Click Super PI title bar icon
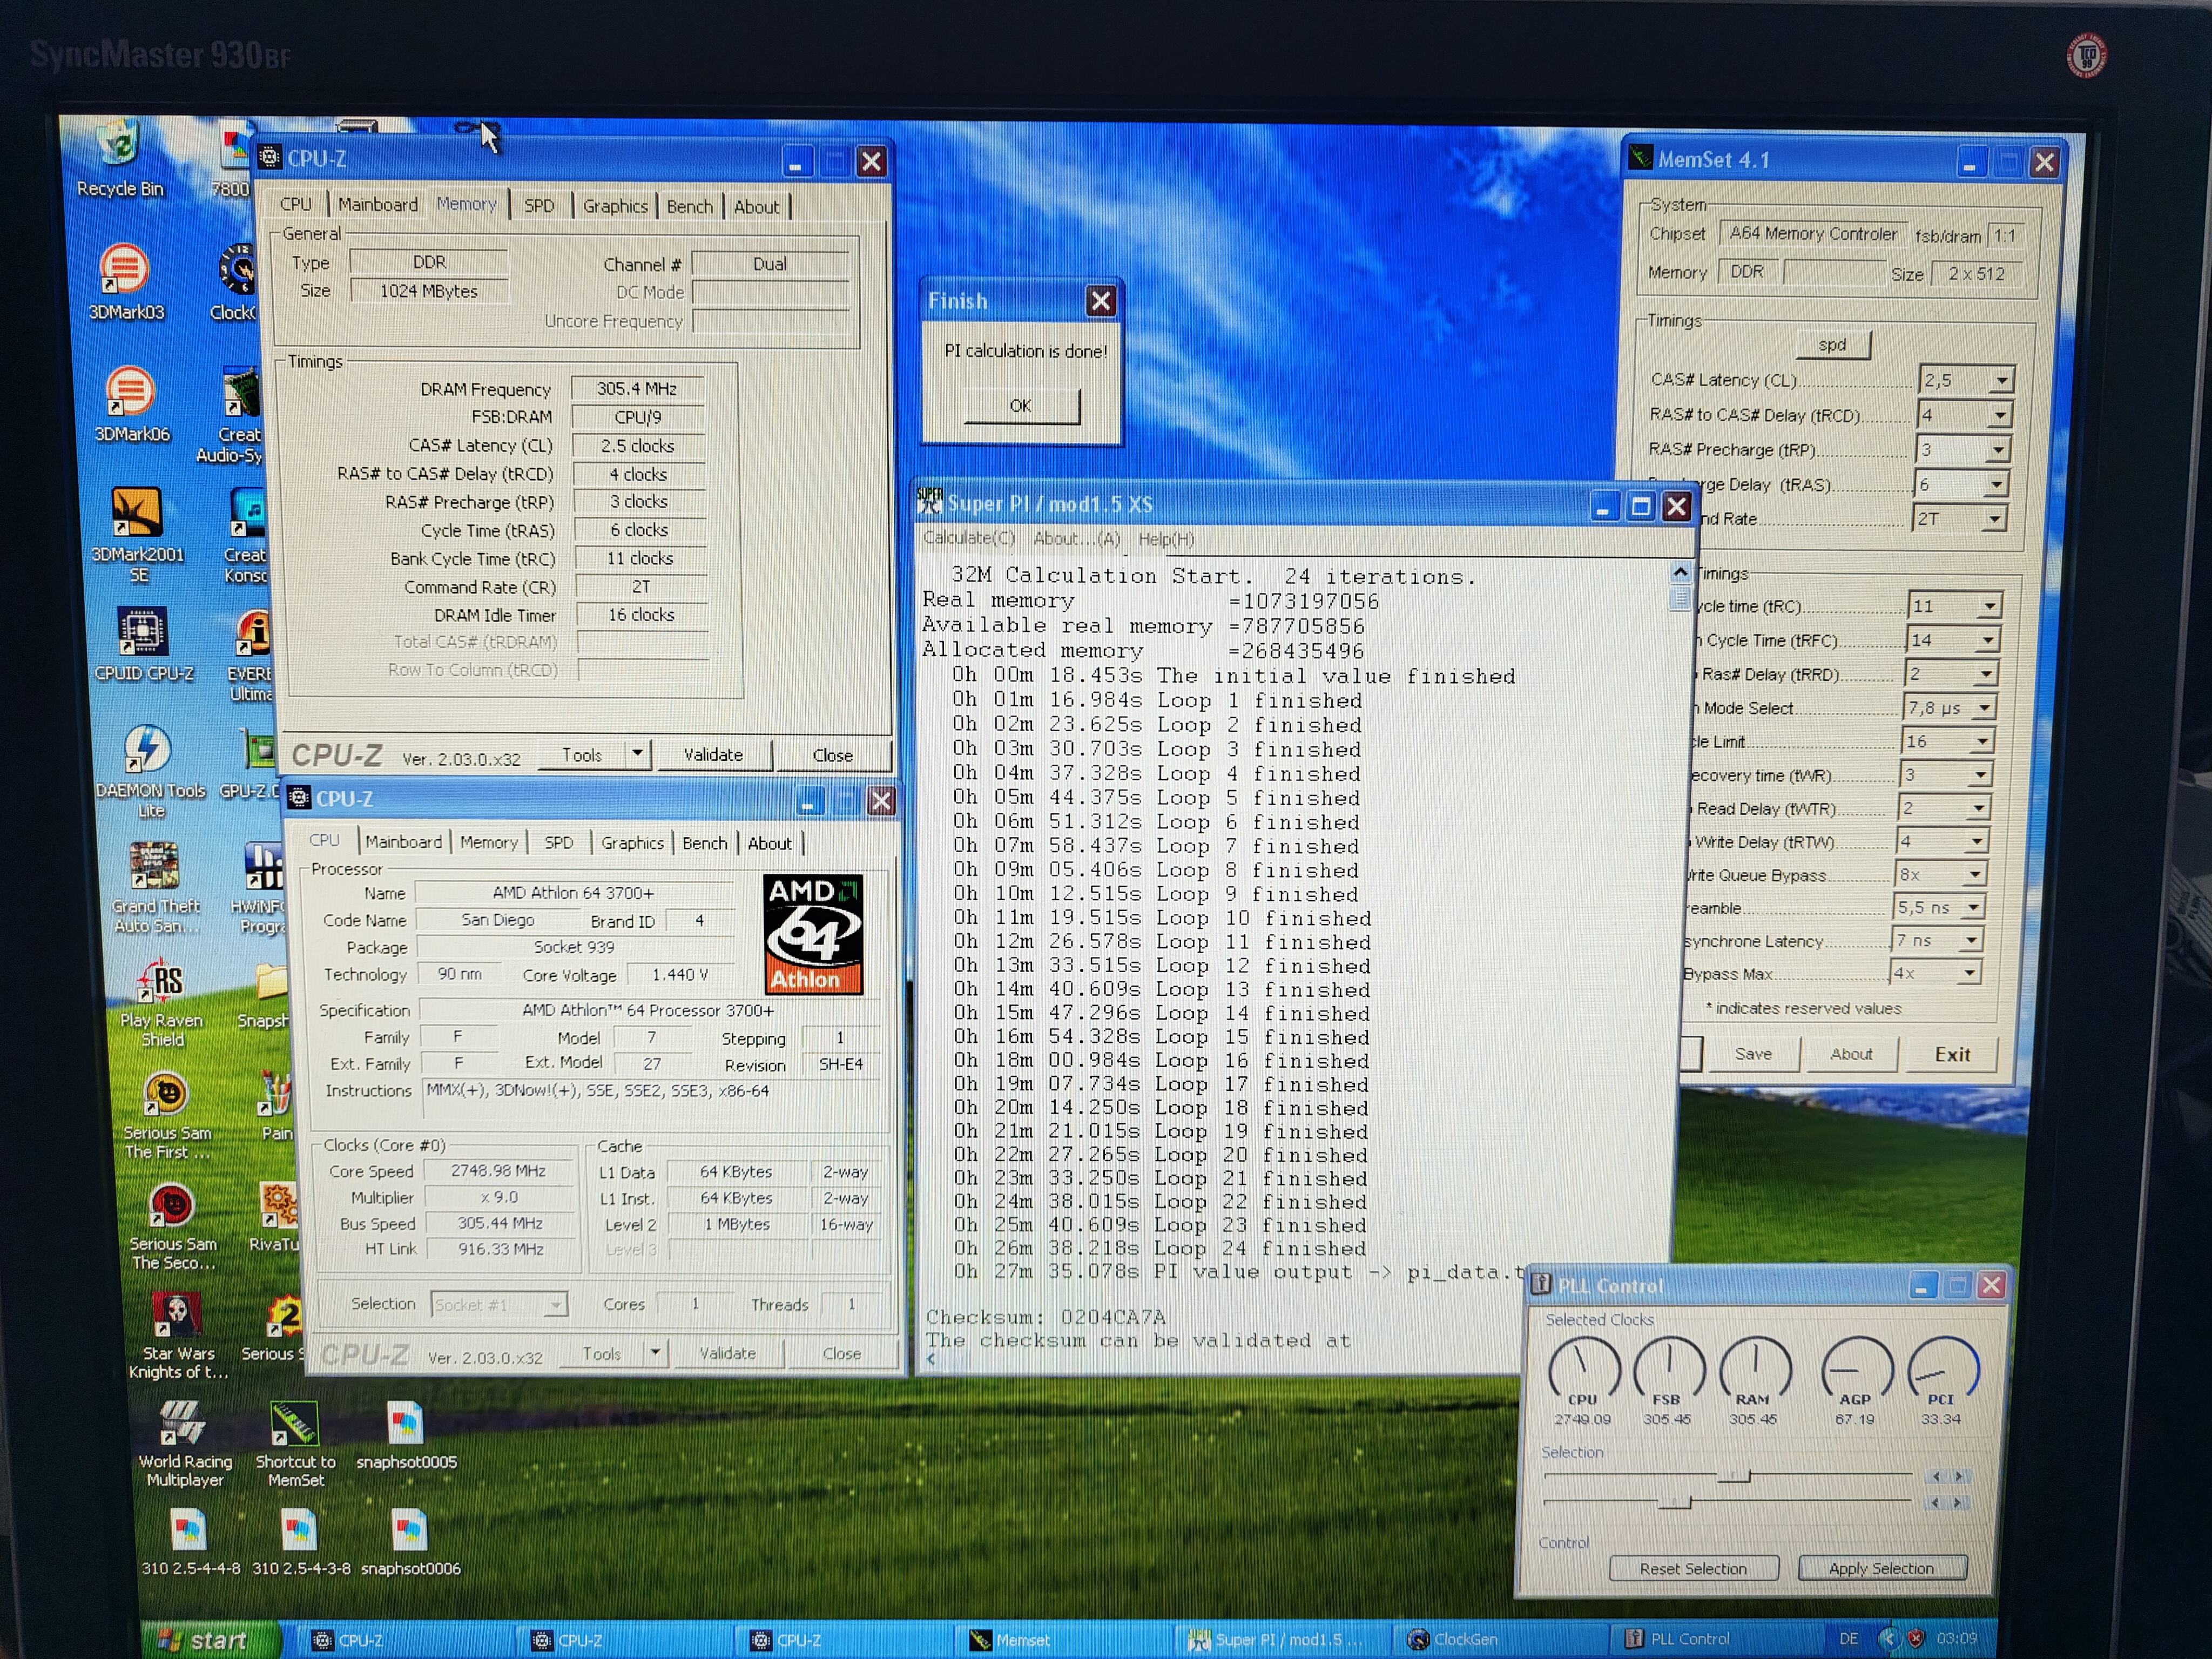Image resolution: width=2212 pixels, height=1659 pixels. coord(930,502)
